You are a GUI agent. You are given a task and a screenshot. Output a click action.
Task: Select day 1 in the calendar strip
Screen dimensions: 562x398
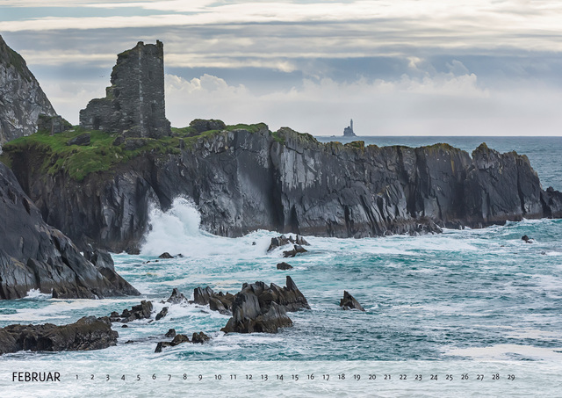pos(76,377)
